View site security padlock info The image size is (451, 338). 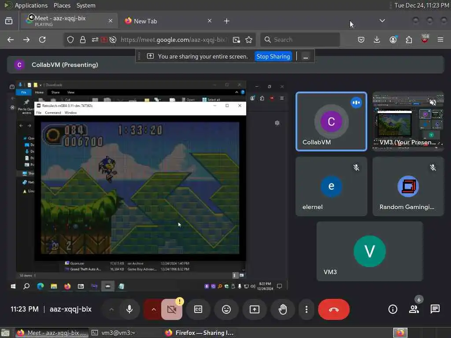point(83,40)
